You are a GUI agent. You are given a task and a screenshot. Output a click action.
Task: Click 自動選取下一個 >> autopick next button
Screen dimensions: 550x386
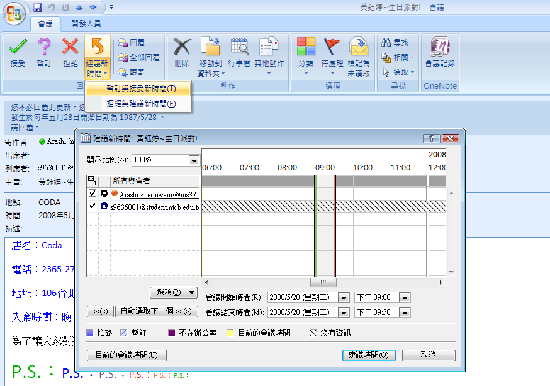157,311
